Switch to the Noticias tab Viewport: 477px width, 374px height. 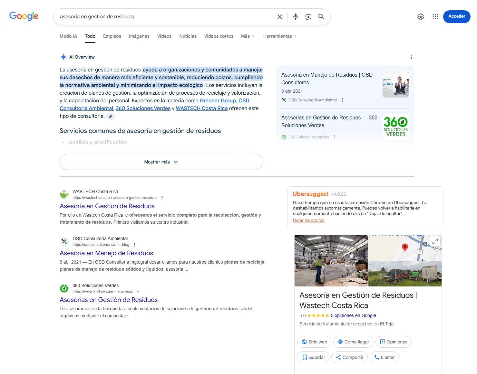click(x=188, y=36)
